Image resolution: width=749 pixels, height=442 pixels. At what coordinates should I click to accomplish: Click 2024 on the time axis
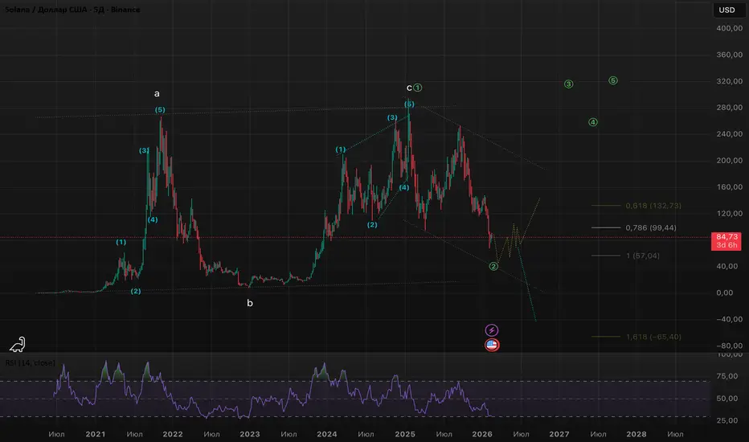pyautogui.click(x=327, y=434)
